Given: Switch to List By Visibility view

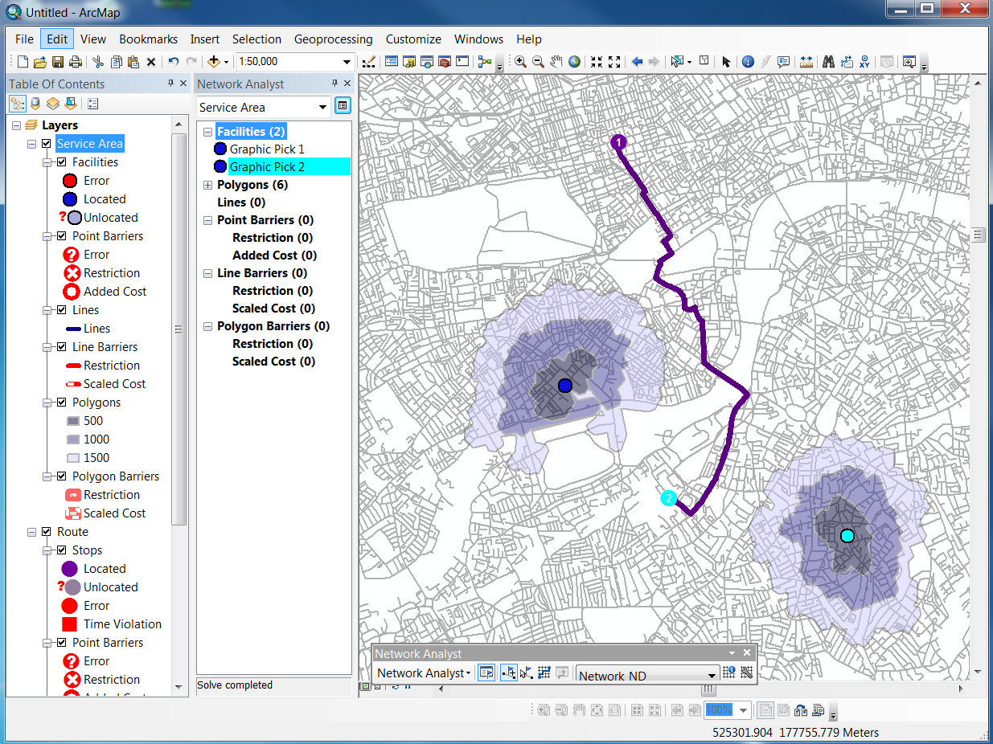Looking at the screenshot, I should pos(52,104).
